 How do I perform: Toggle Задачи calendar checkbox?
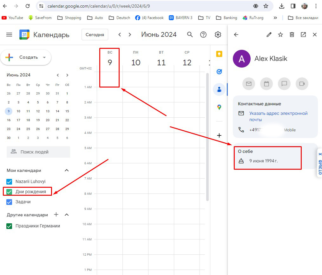[9, 202]
